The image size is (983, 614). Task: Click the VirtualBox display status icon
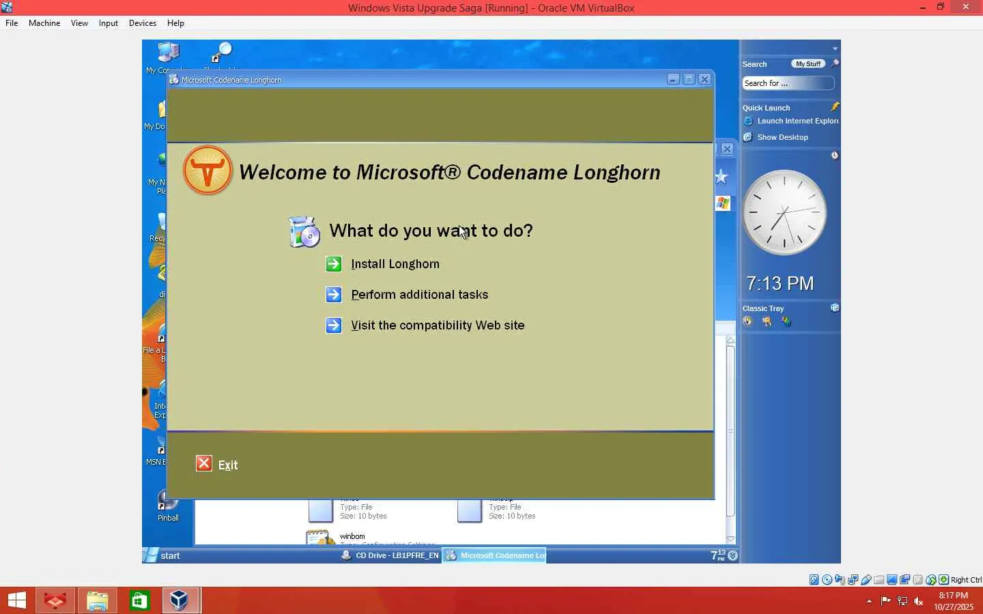point(892,580)
